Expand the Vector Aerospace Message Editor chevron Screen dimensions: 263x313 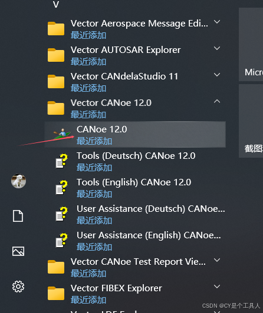click(x=217, y=22)
